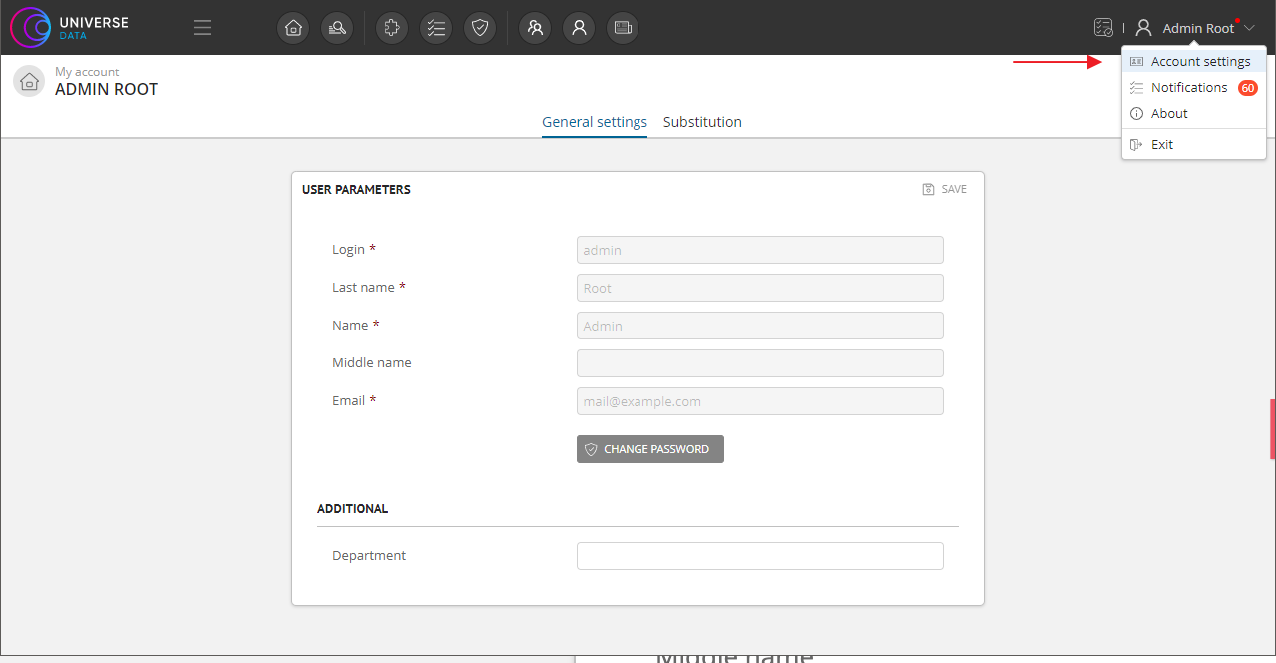Image resolution: width=1276 pixels, height=663 pixels.
Task: Open the task checklist toolbar icon
Action: click(436, 28)
